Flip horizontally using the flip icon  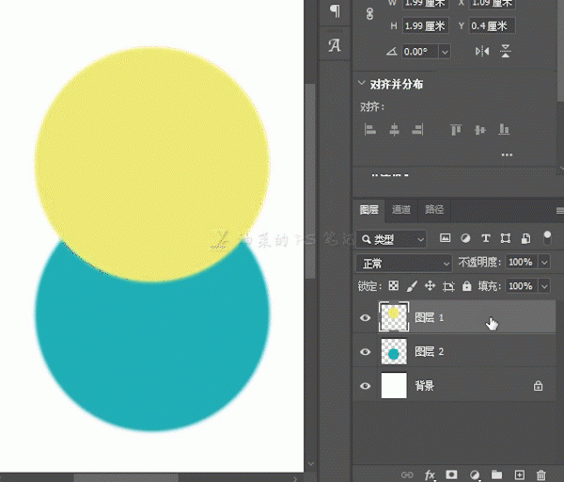[x=482, y=52]
